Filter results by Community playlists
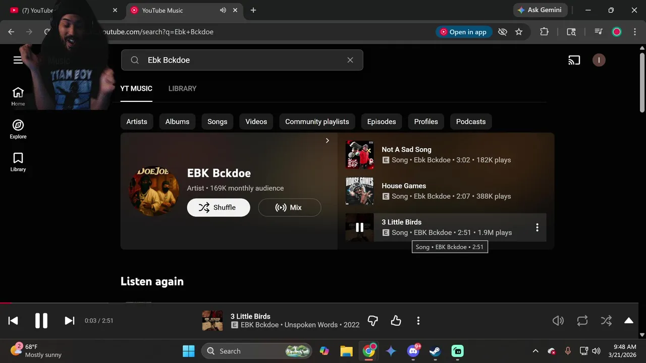 [x=317, y=122]
